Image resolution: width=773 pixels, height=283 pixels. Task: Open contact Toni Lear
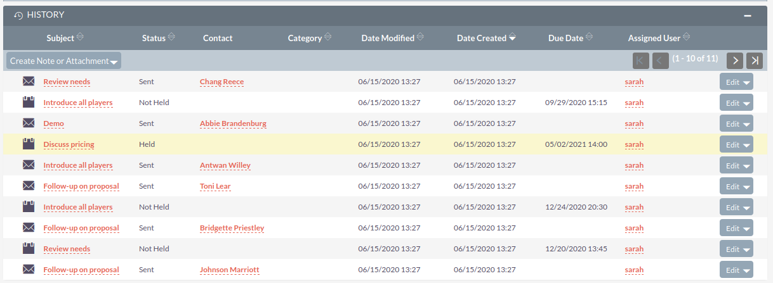215,186
